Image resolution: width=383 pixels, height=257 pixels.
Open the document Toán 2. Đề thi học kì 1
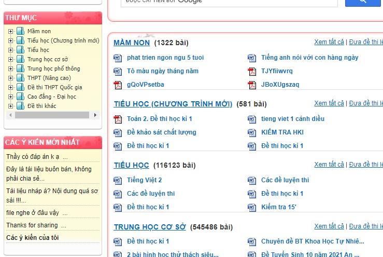[x=160, y=119]
